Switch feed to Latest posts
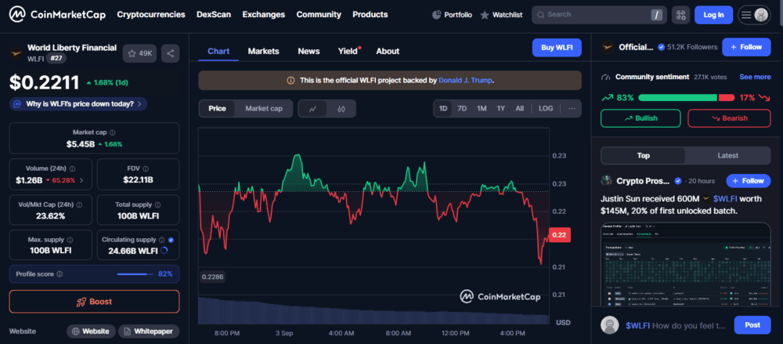This screenshot has width=783, height=344. click(x=727, y=155)
